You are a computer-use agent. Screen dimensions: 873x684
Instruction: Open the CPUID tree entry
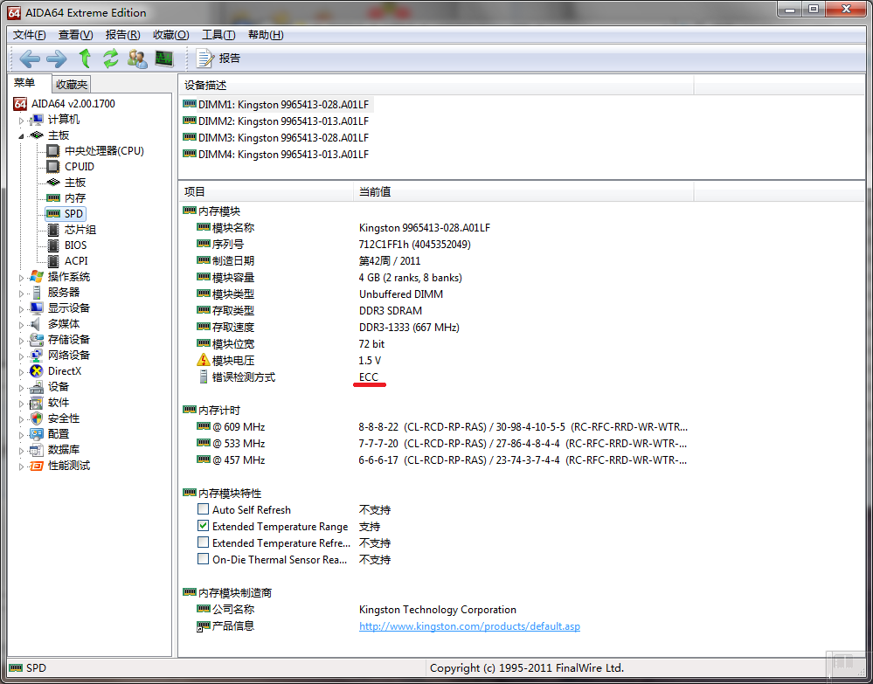coord(79,166)
